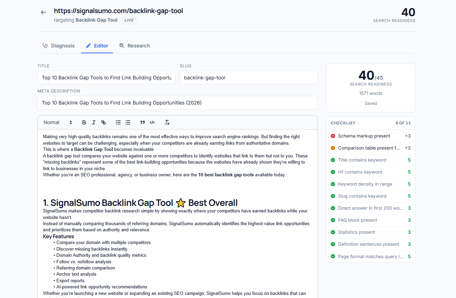Screen dimensions: 456x298
Task: Select the "Direct answer in first 200" checklist row
Action: 371,208
